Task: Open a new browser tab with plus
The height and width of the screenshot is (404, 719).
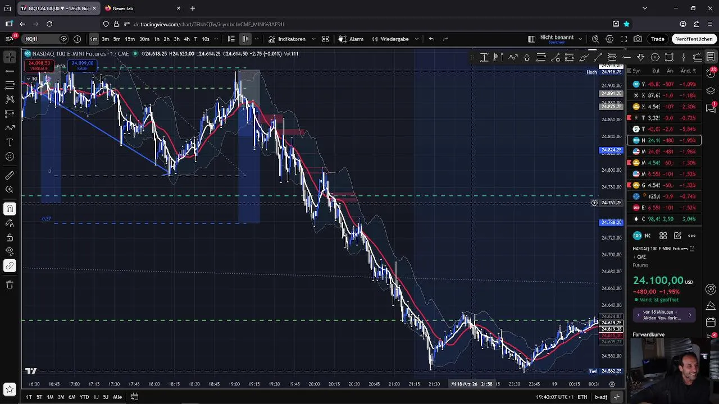Action: pyautogui.click(x=193, y=8)
